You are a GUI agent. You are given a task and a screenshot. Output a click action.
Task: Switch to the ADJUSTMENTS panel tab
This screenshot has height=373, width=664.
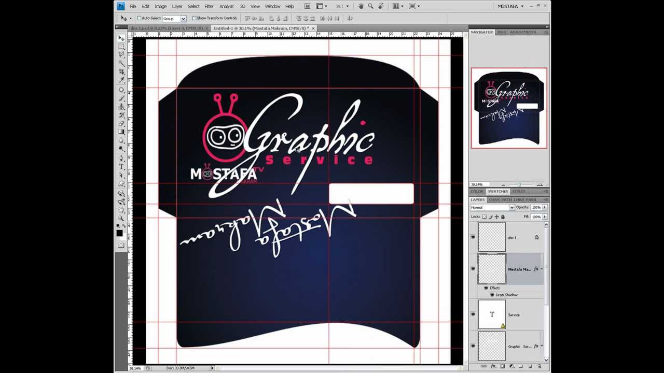pyautogui.click(x=523, y=32)
